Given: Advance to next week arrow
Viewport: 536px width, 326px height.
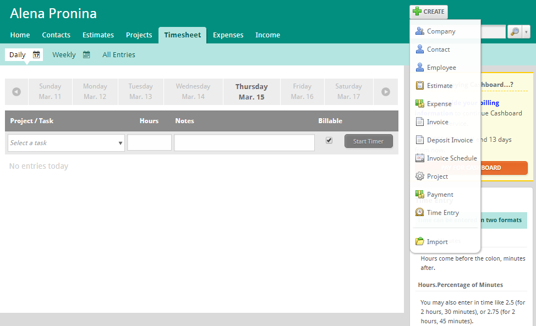Looking at the screenshot, I should click(x=386, y=92).
